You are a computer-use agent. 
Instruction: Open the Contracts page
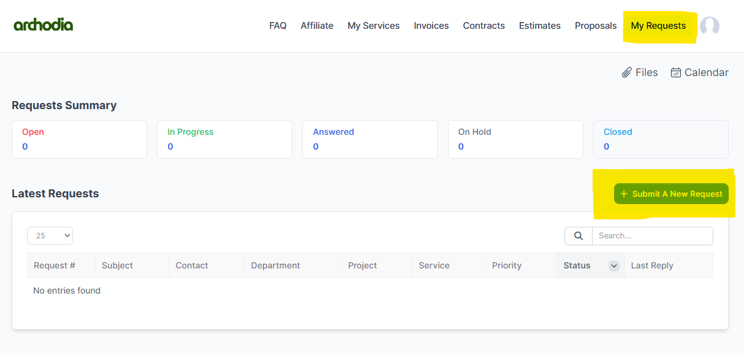tap(484, 26)
